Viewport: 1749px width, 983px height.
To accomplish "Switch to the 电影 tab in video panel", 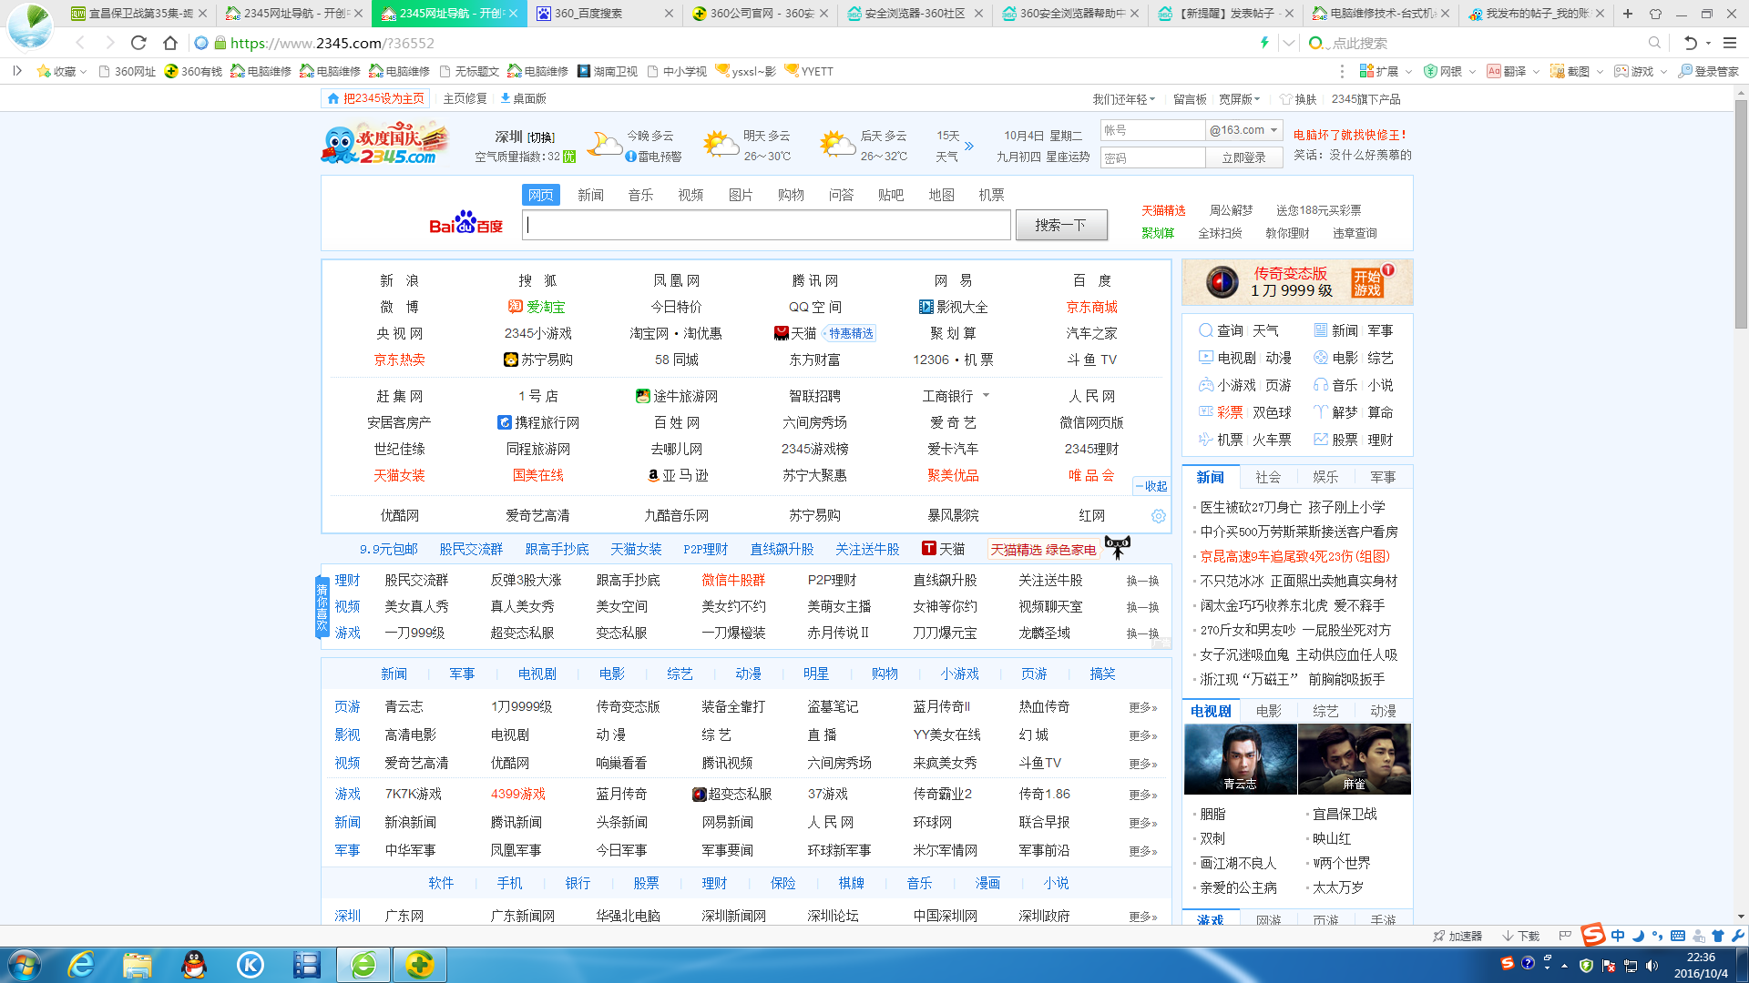I will pyautogui.click(x=1268, y=711).
